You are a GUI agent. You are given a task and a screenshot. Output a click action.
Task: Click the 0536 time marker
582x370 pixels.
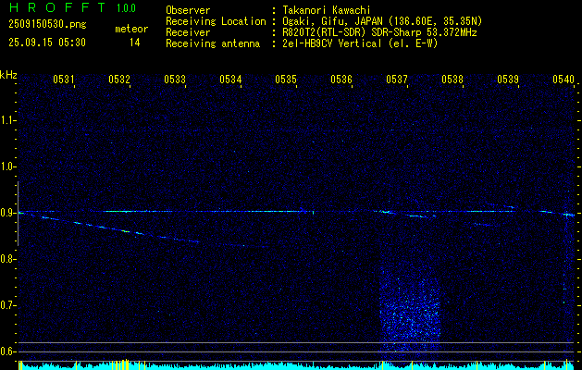(x=341, y=79)
